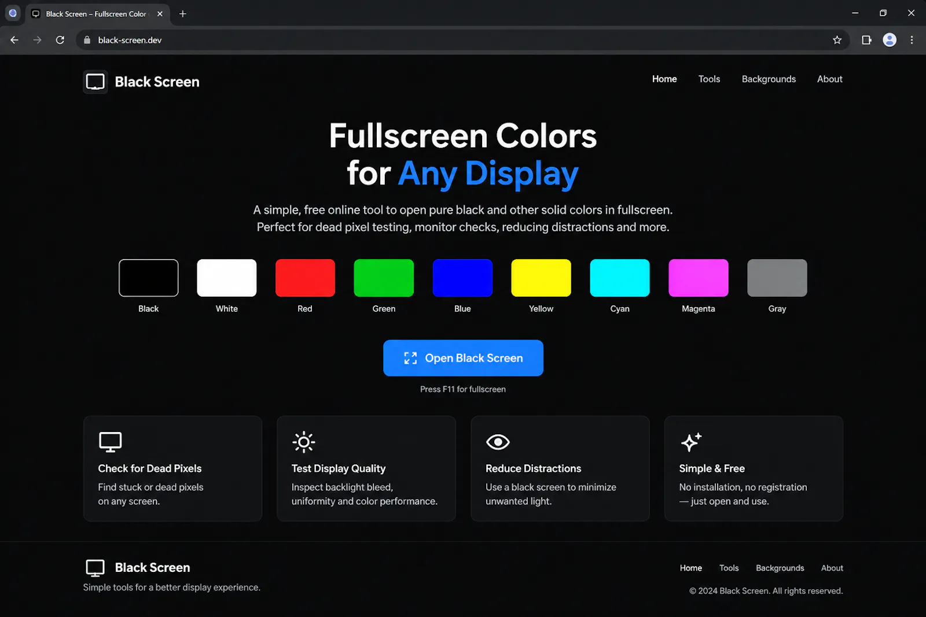926x617 pixels.
Task: Open a new tab with the plus icon
Action: tap(183, 14)
